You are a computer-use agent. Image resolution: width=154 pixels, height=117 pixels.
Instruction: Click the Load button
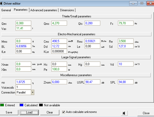coord(29,112)
